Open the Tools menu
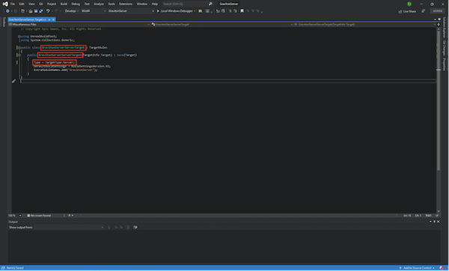The height and width of the screenshot is (271, 449). (112, 4)
